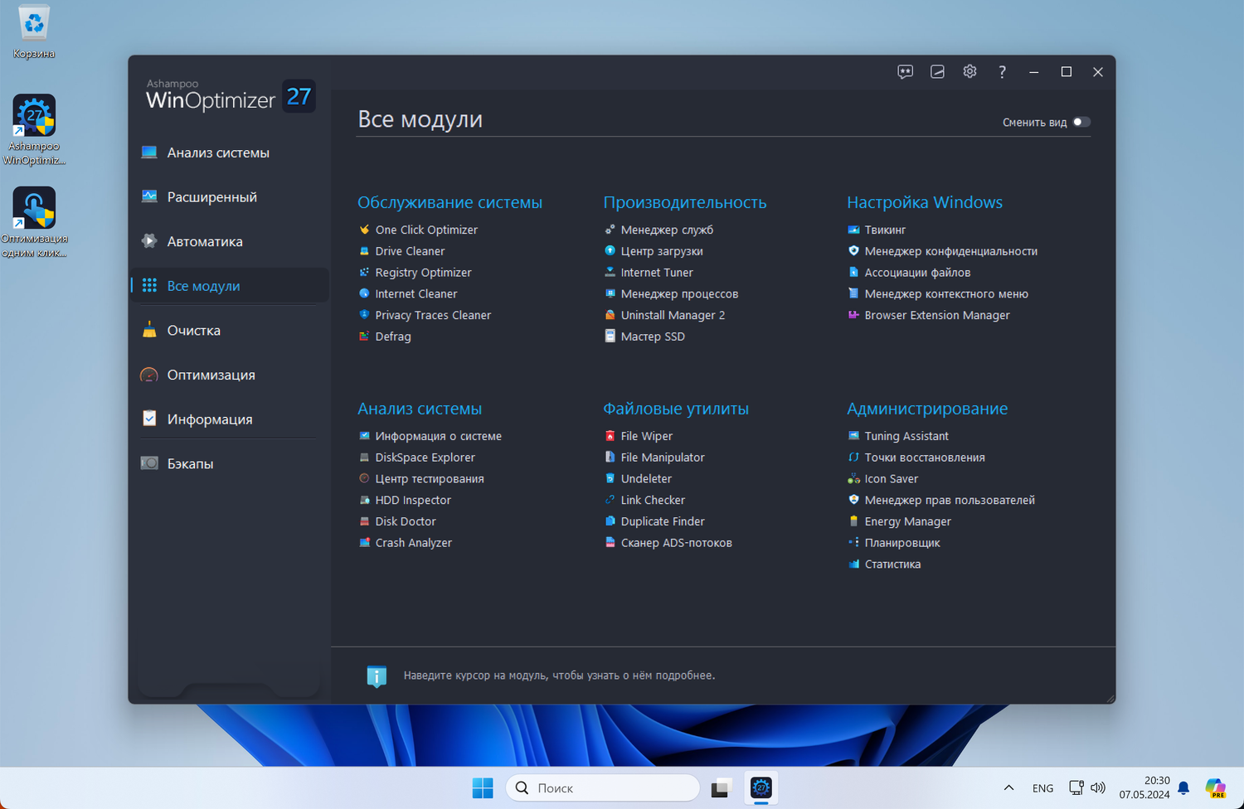Click the Менеджер служб icon
1244x809 pixels.
click(610, 230)
